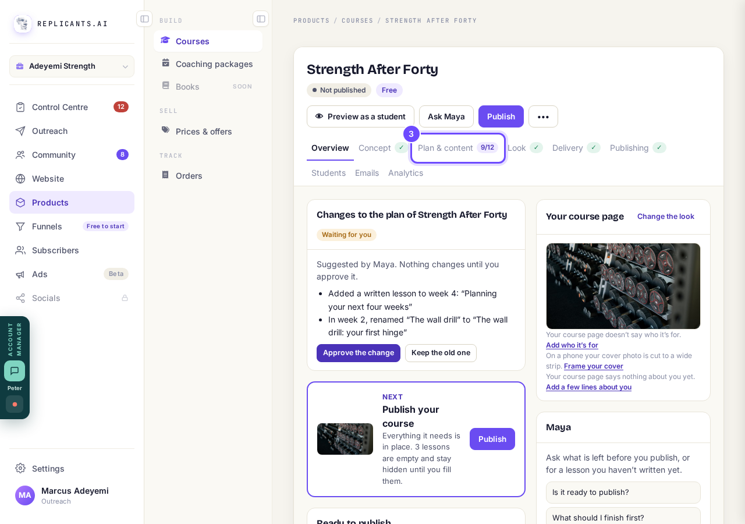Viewport: 745px width, 524px height.
Task: Click Preview as a student
Action: coord(360,116)
